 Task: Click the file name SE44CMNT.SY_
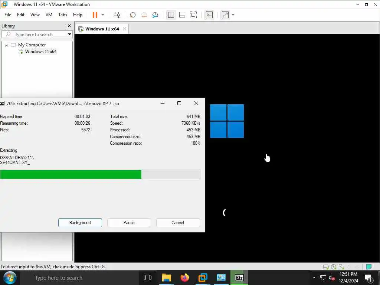[x=15, y=163]
